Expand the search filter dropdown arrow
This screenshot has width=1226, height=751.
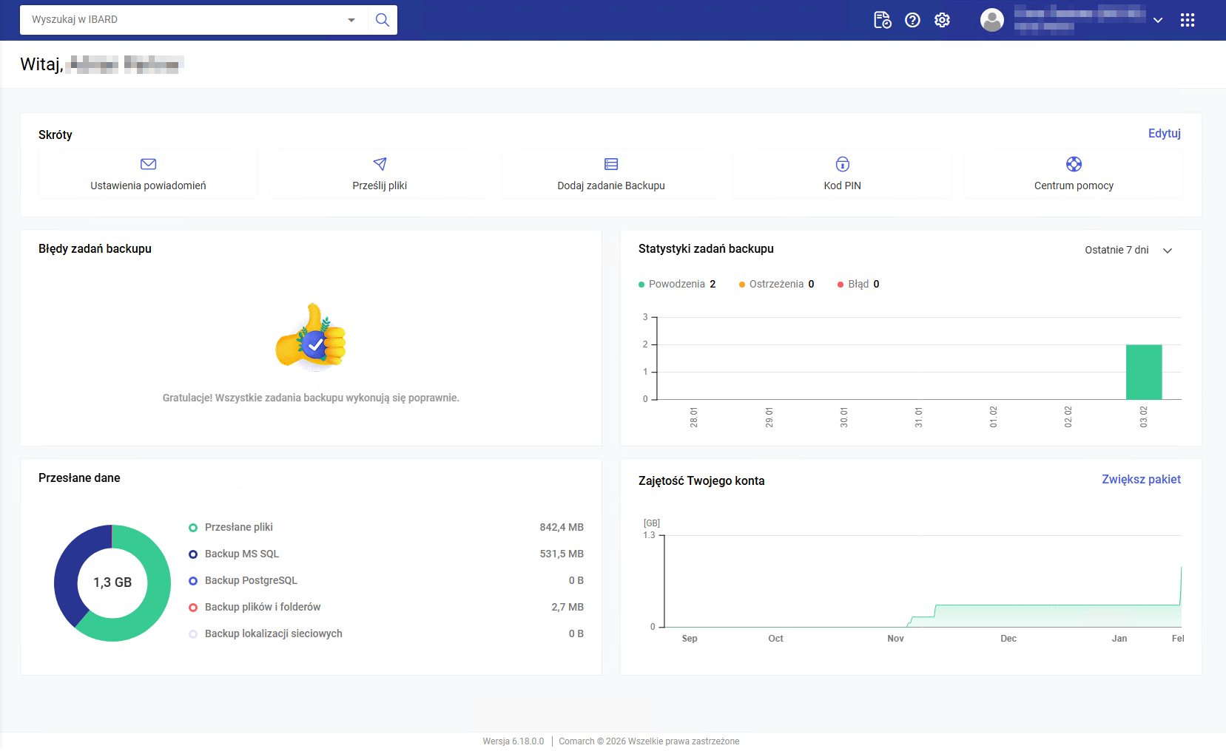(351, 20)
